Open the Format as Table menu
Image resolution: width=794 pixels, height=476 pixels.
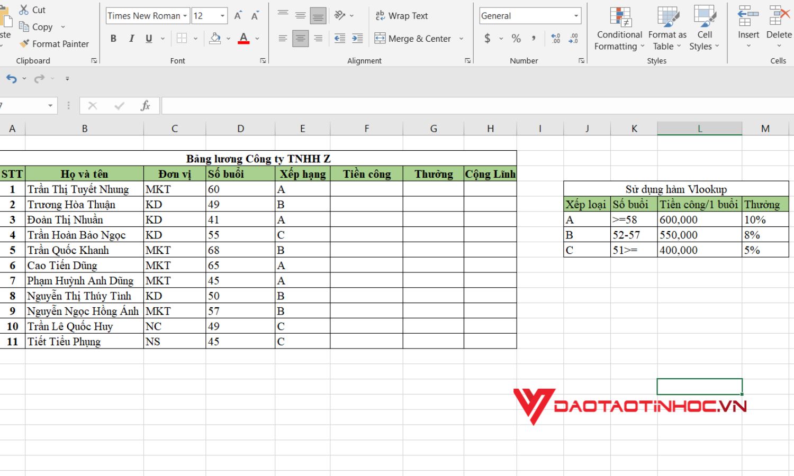tap(666, 29)
